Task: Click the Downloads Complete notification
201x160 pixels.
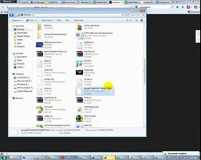Action: click(x=181, y=153)
